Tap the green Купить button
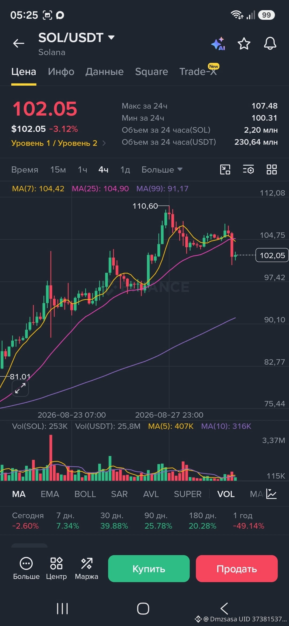The image size is (289, 626). tap(149, 568)
